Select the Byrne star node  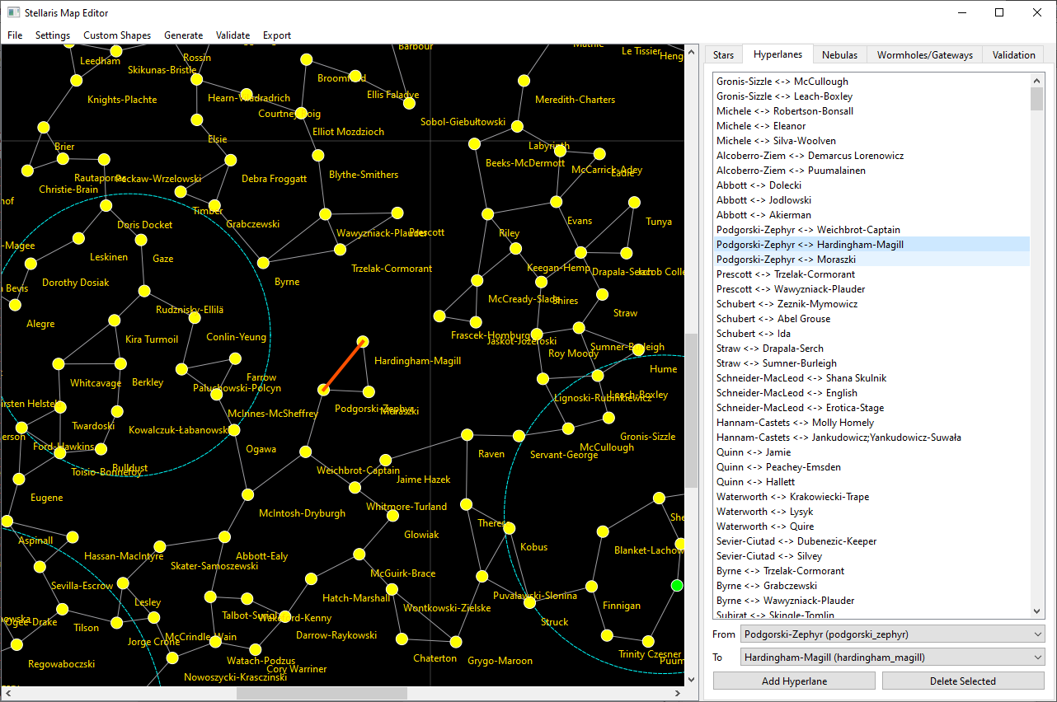[x=263, y=263]
